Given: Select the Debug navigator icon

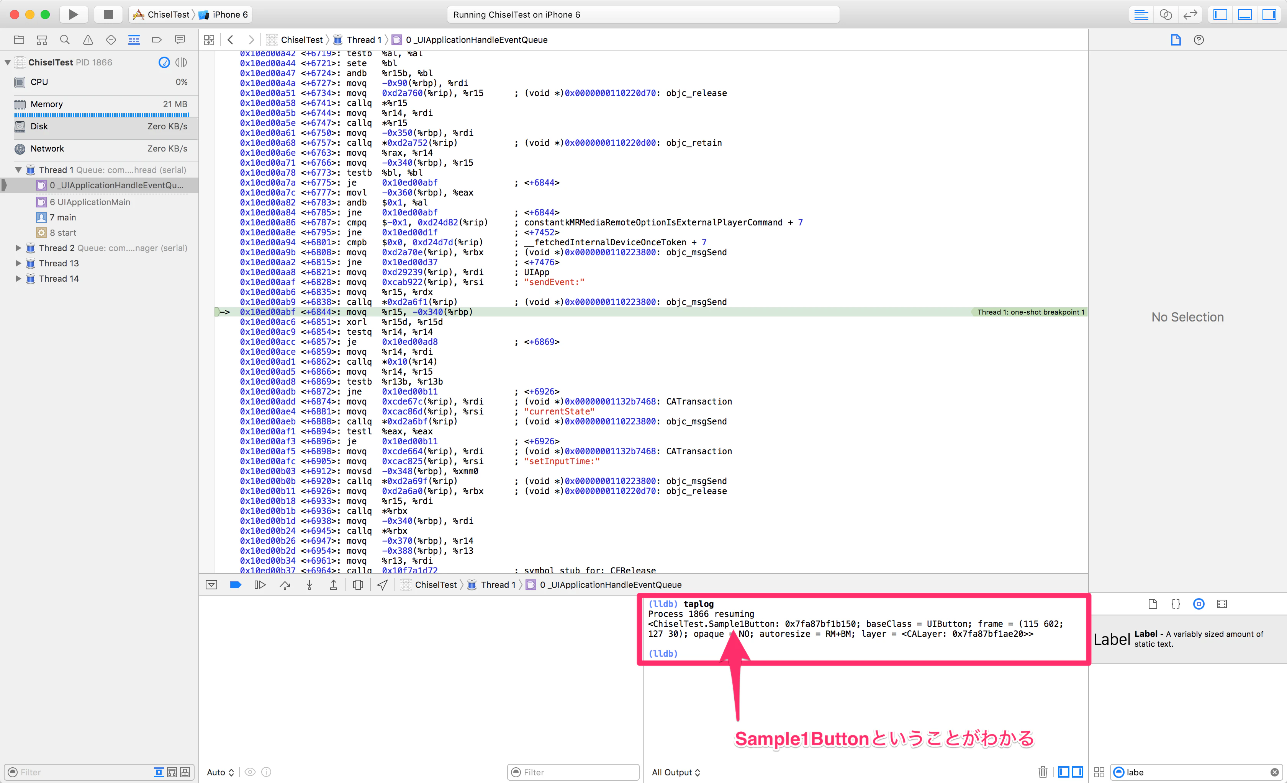Looking at the screenshot, I should (x=134, y=40).
